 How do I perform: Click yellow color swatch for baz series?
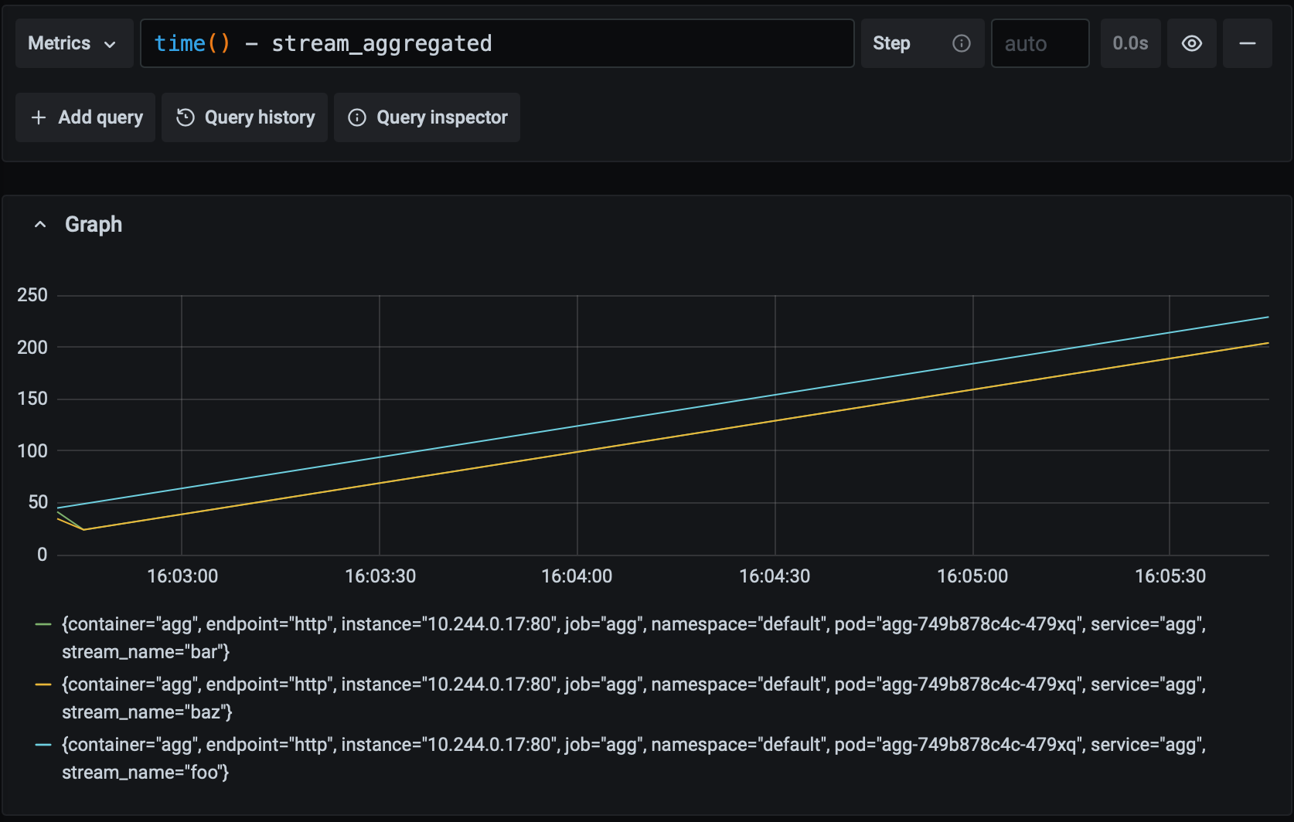tap(43, 684)
